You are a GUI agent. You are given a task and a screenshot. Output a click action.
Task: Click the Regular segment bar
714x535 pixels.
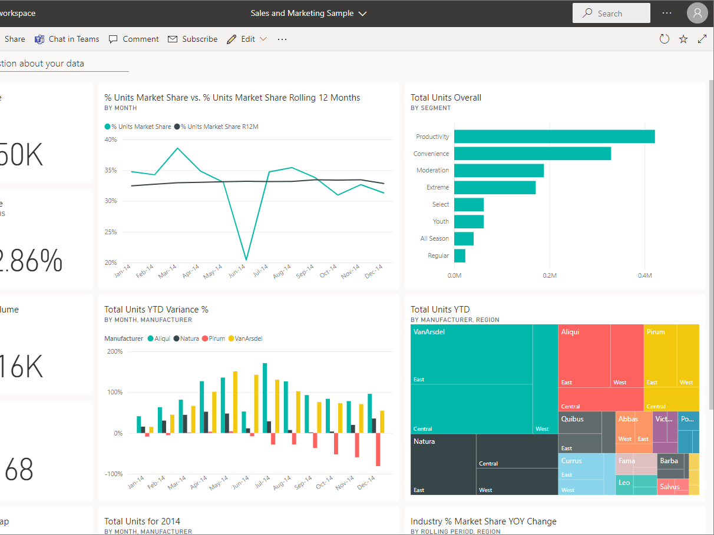(460, 255)
